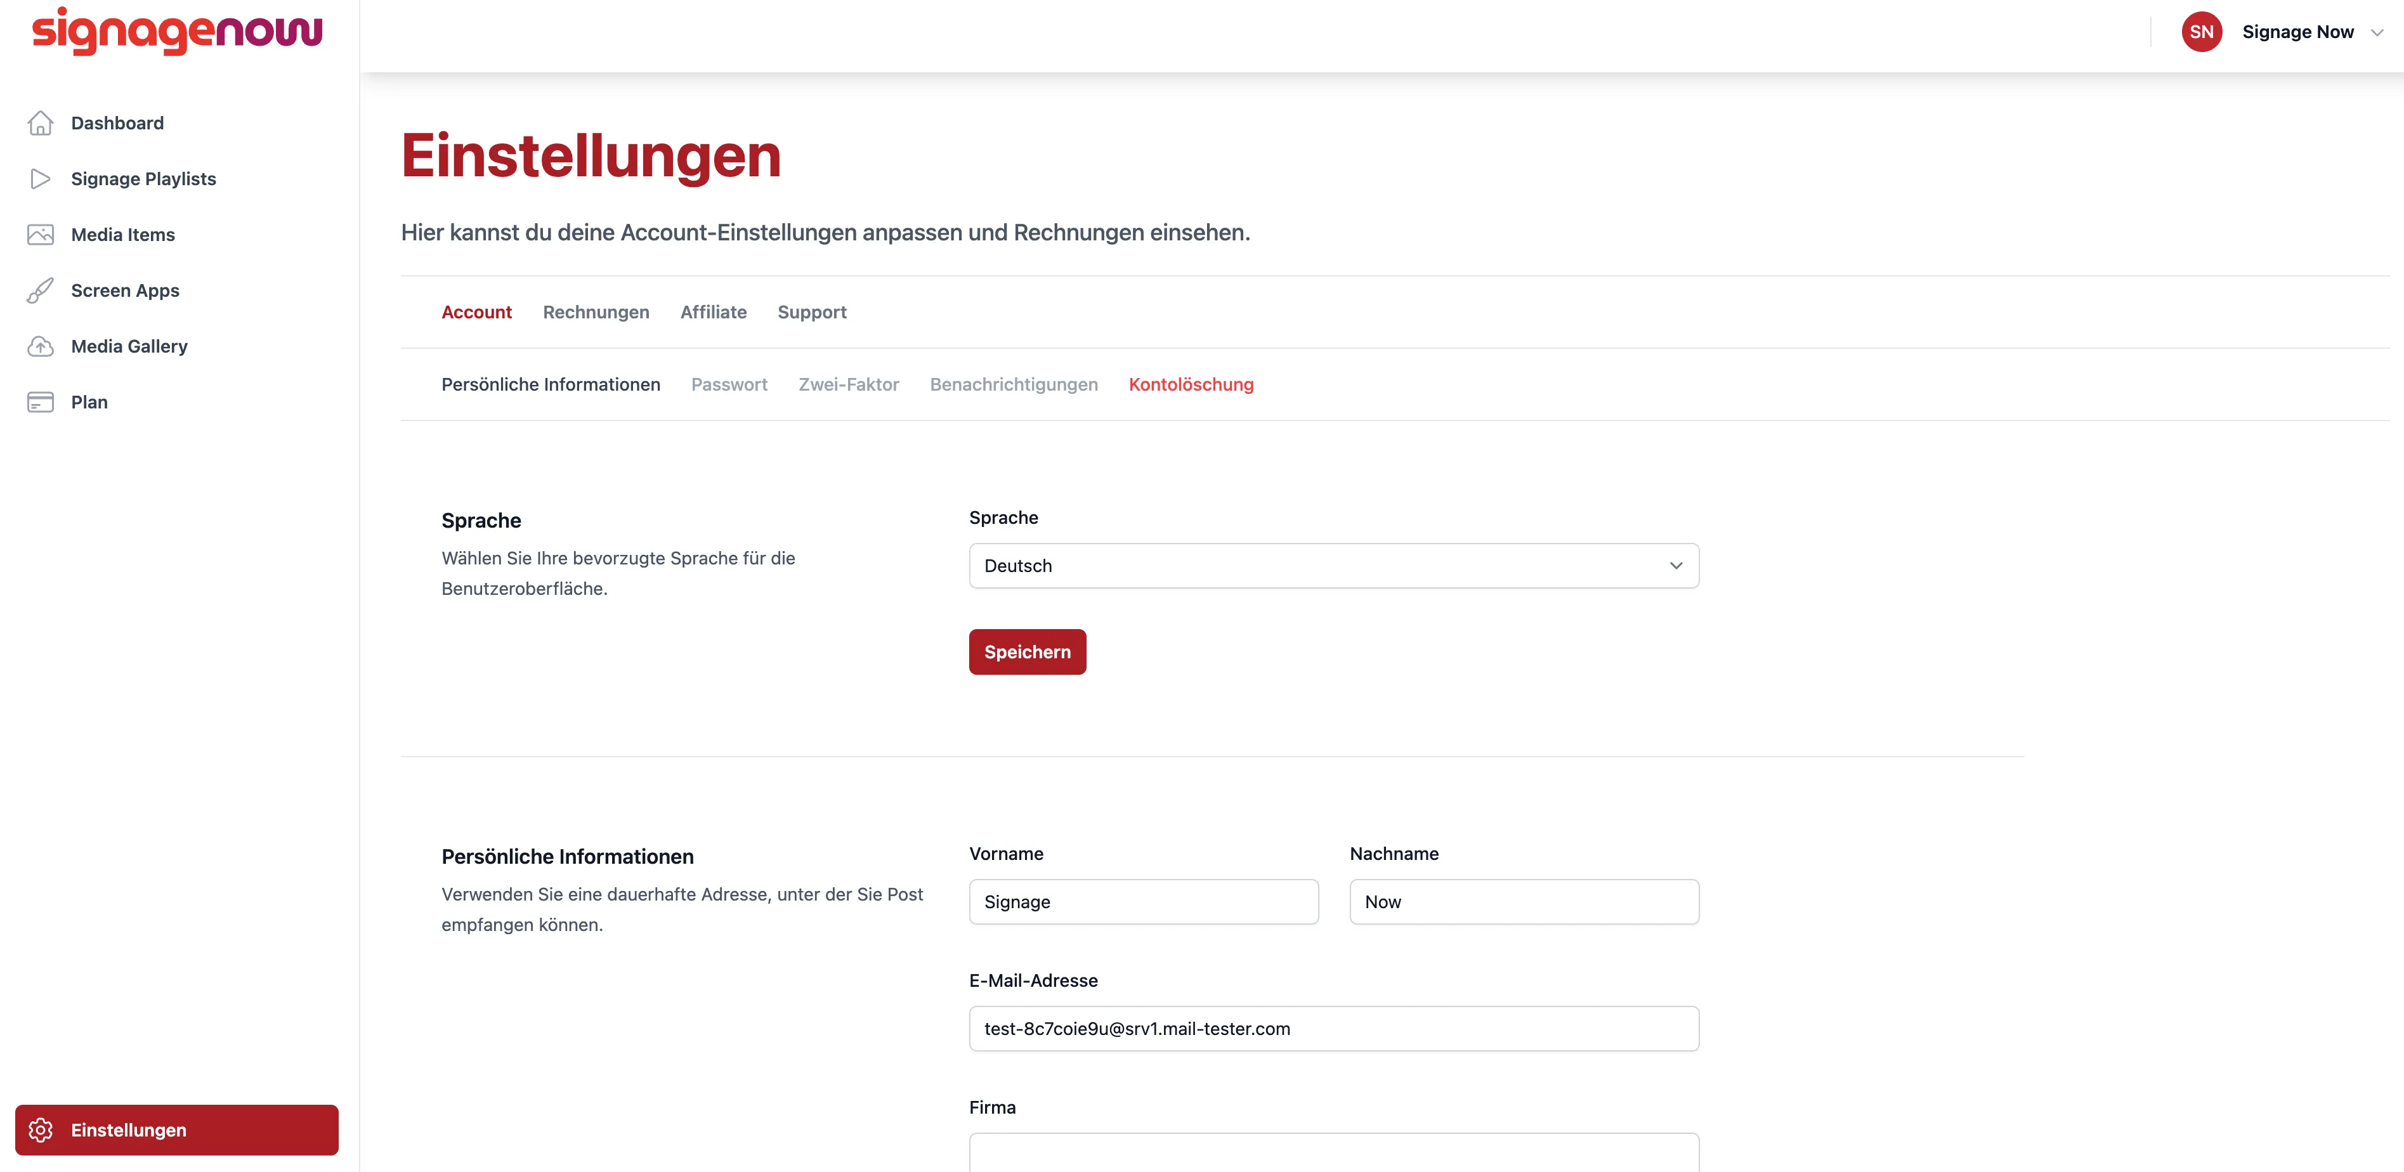Click the Einstellungen gear icon
The height and width of the screenshot is (1172, 2404).
tap(40, 1130)
